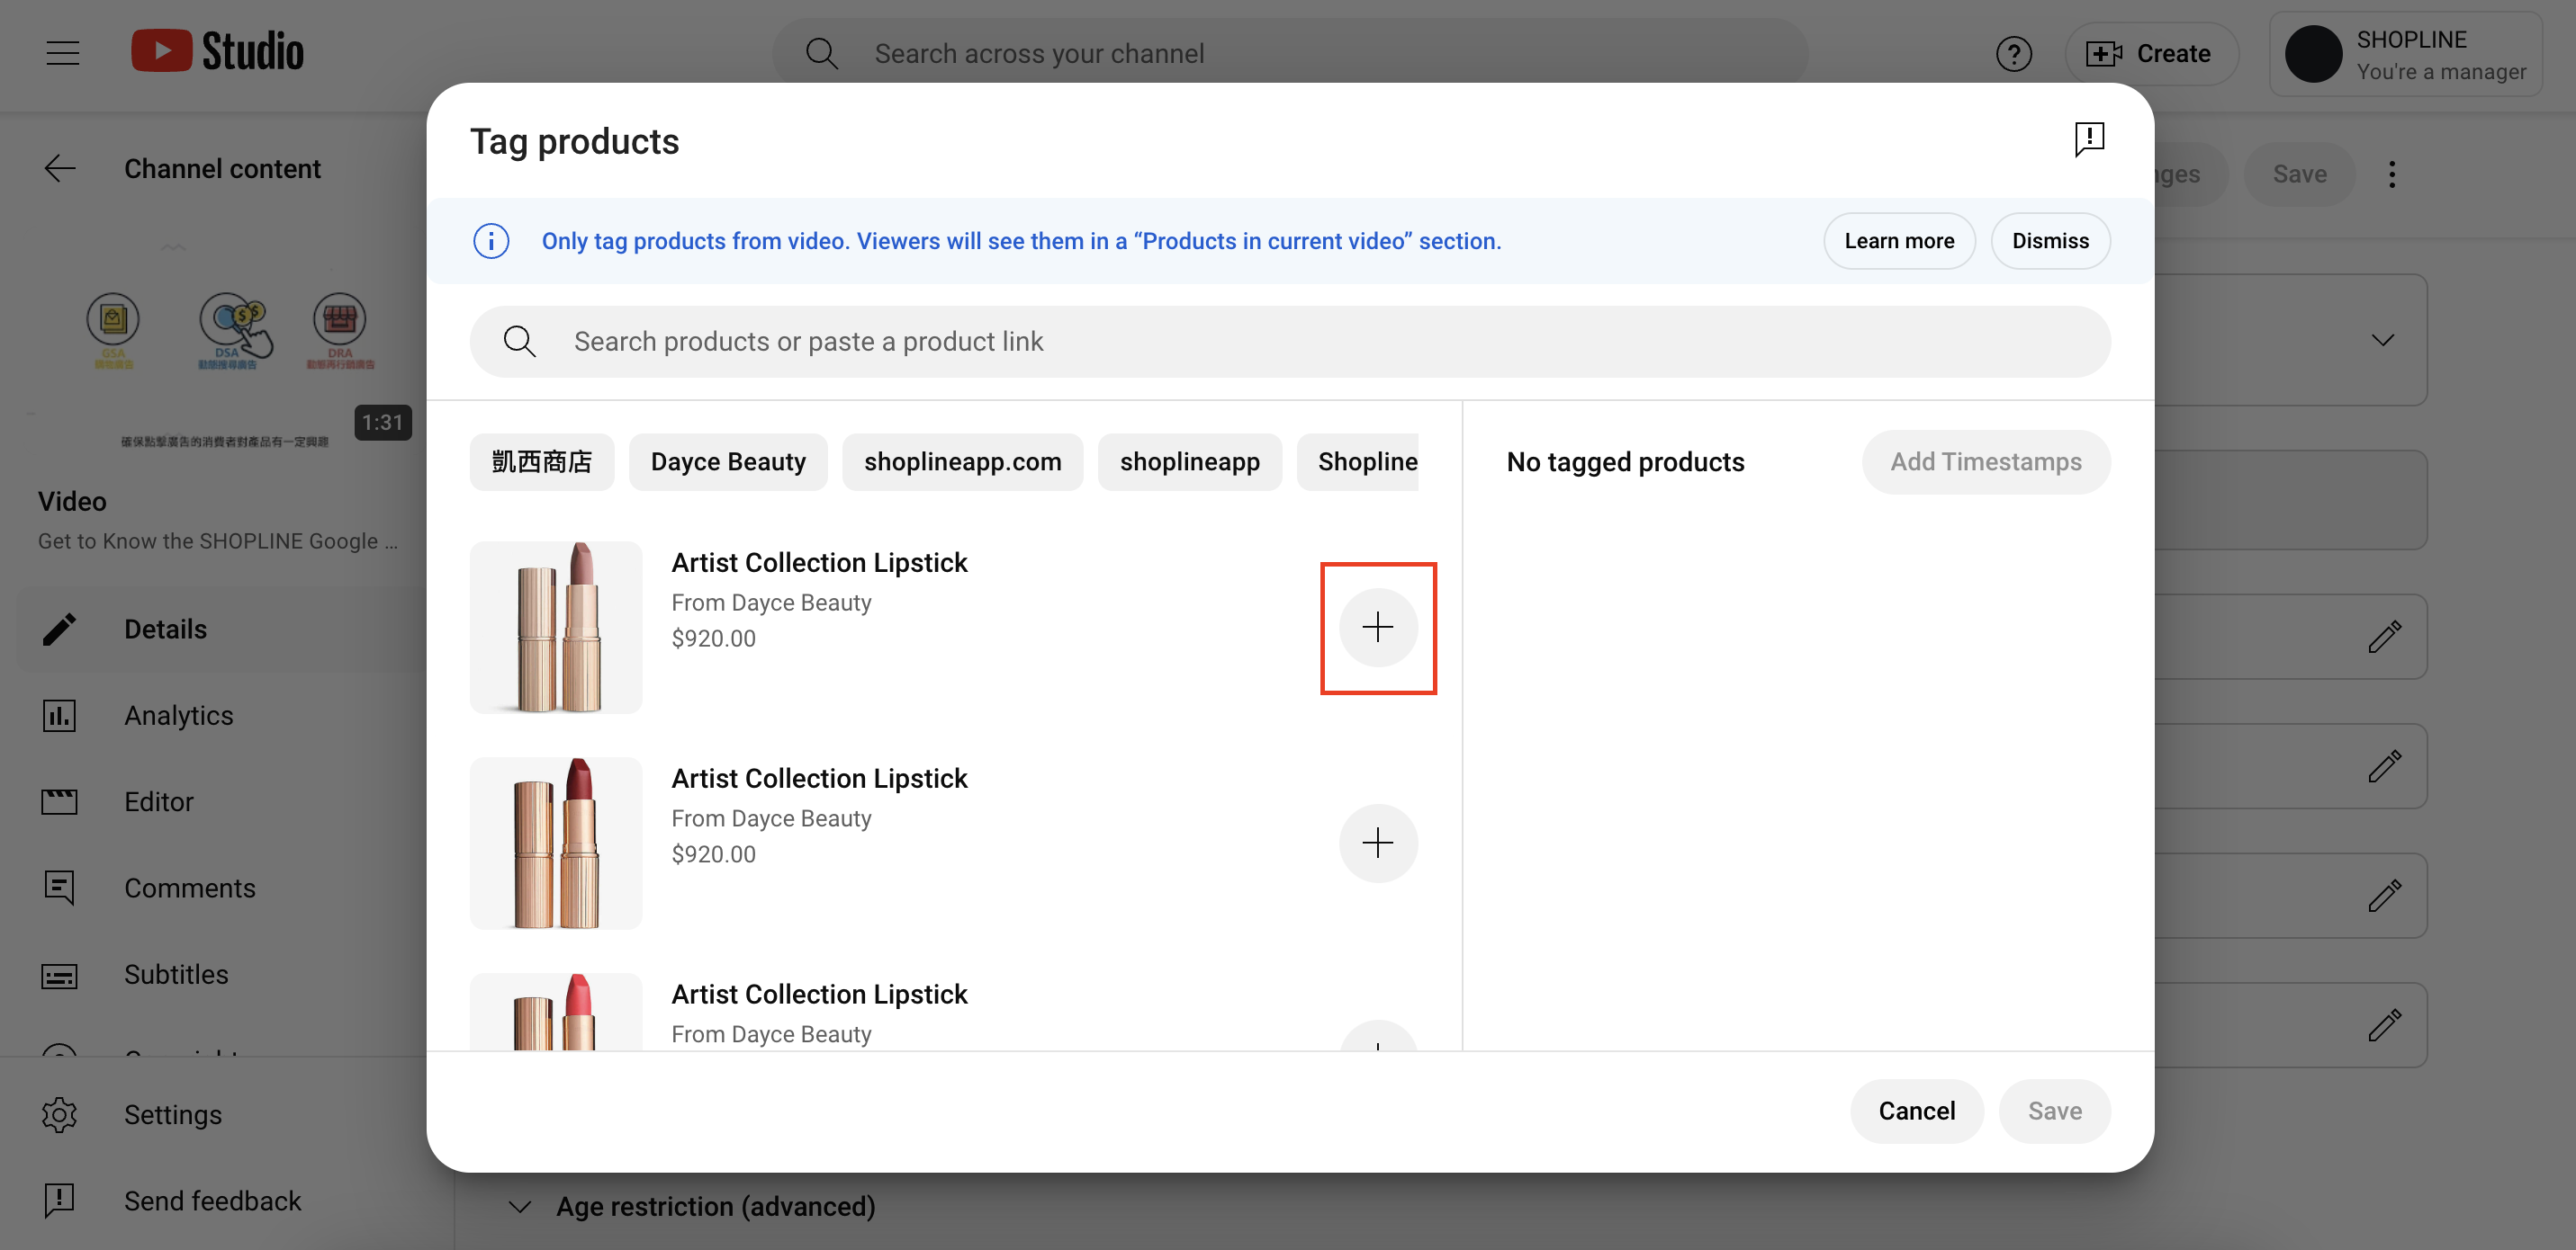Click the Settings gear icon
This screenshot has width=2576, height=1250.
(x=59, y=1113)
